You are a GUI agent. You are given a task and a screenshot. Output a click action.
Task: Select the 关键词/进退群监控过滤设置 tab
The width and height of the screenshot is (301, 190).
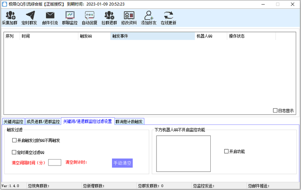(x=88, y=121)
